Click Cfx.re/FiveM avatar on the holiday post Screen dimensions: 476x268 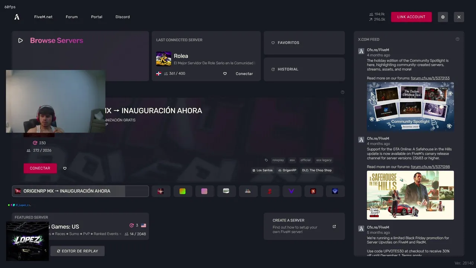tap(361, 51)
